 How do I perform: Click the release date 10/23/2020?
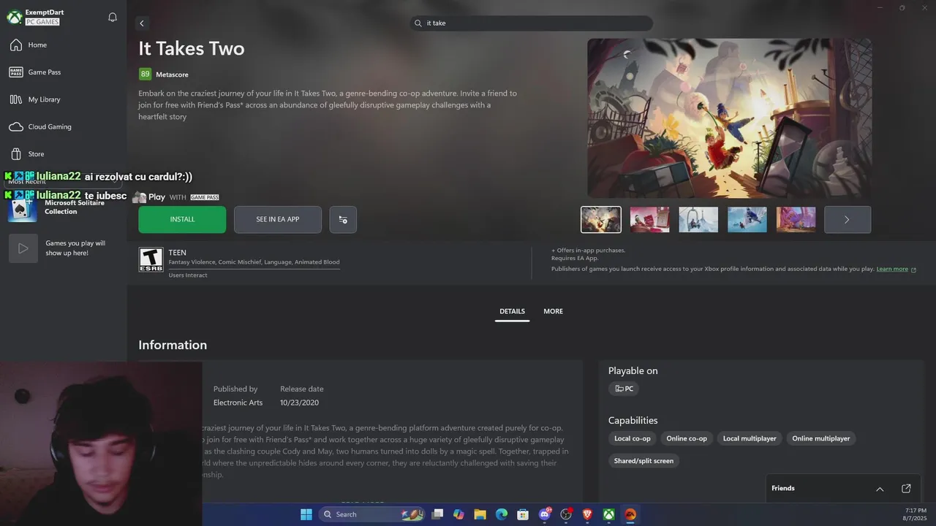[x=299, y=403]
